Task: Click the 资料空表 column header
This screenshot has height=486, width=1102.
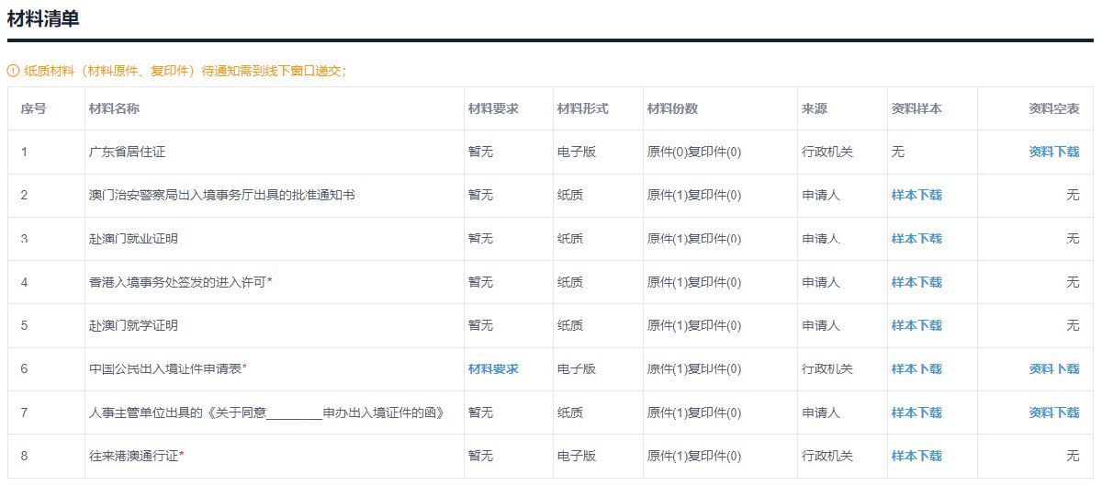Action: coord(1054,108)
